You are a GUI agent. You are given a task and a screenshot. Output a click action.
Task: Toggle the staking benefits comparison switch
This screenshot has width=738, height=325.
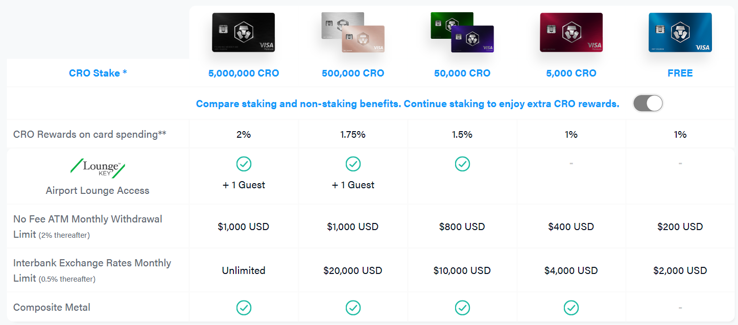[648, 104]
